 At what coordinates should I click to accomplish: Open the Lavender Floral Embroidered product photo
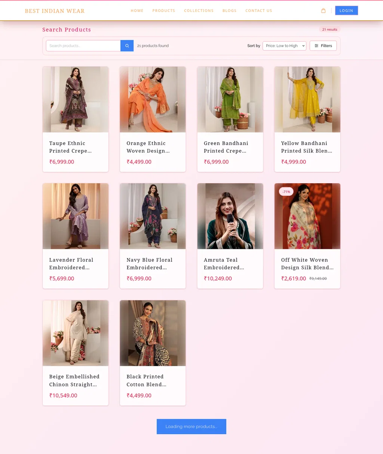(x=76, y=216)
